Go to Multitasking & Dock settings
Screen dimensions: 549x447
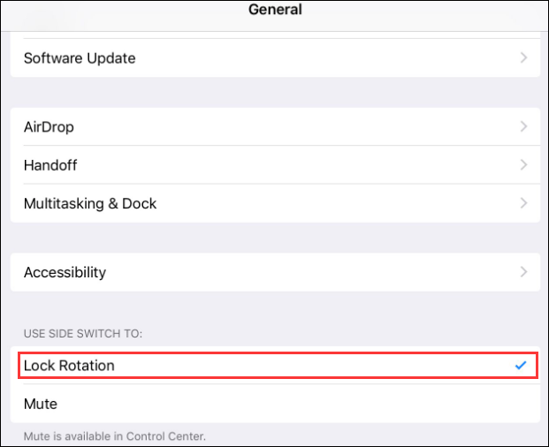90,203
